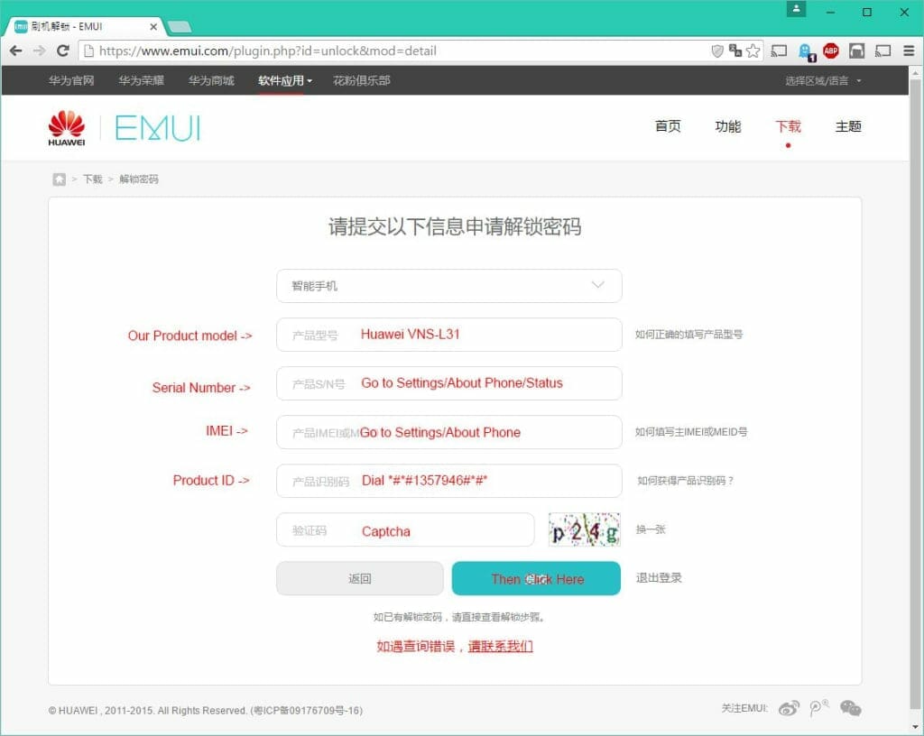Click the captcha image to refresh it
Image resolution: width=924 pixels, height=736 pixels.
pos(585,530)
